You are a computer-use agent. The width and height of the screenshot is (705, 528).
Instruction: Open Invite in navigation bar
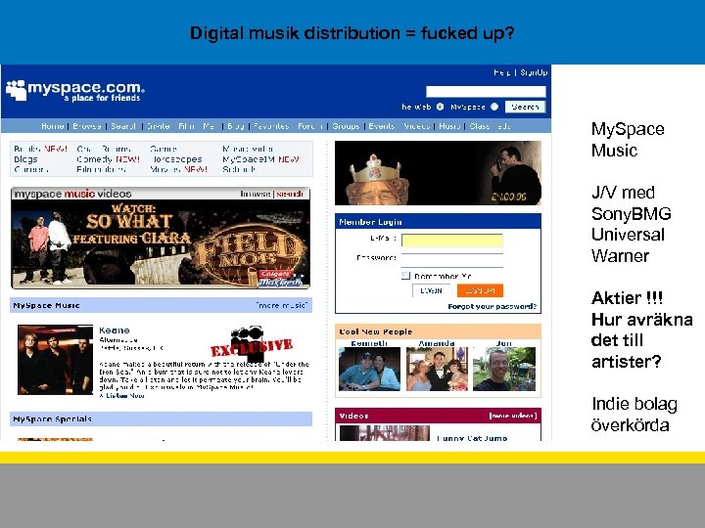[159, 126]
